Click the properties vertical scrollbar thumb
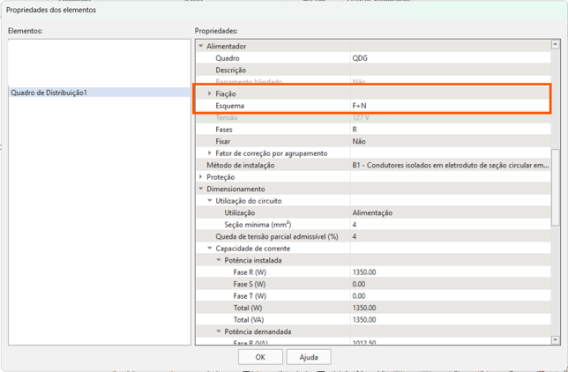This screenshot has width=568, height=372. point(555,185)
